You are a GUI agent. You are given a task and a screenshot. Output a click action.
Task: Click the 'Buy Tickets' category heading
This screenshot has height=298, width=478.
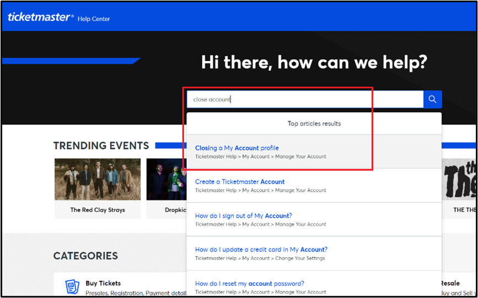point(103,283)
